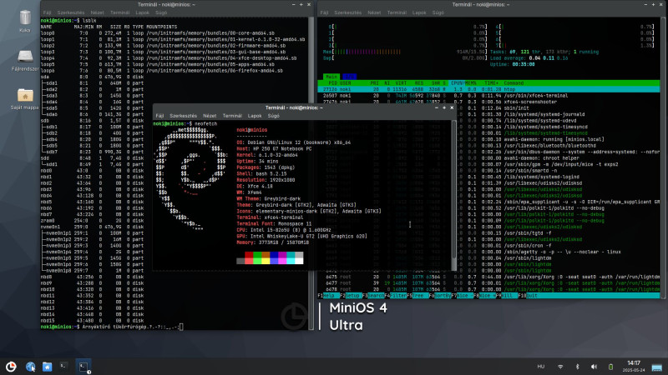Open Fájl menu in the htop terminal
Image resolution: width=668 pixels, height=375 pixels.
[324, 12]
